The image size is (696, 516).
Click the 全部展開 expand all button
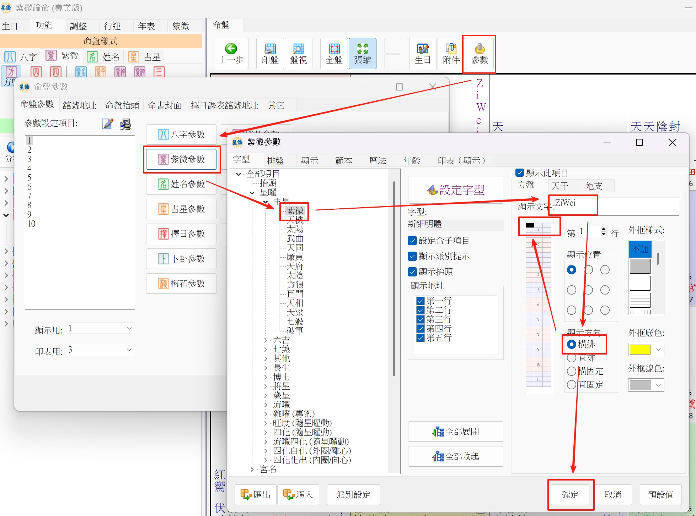tap(455, 432)
